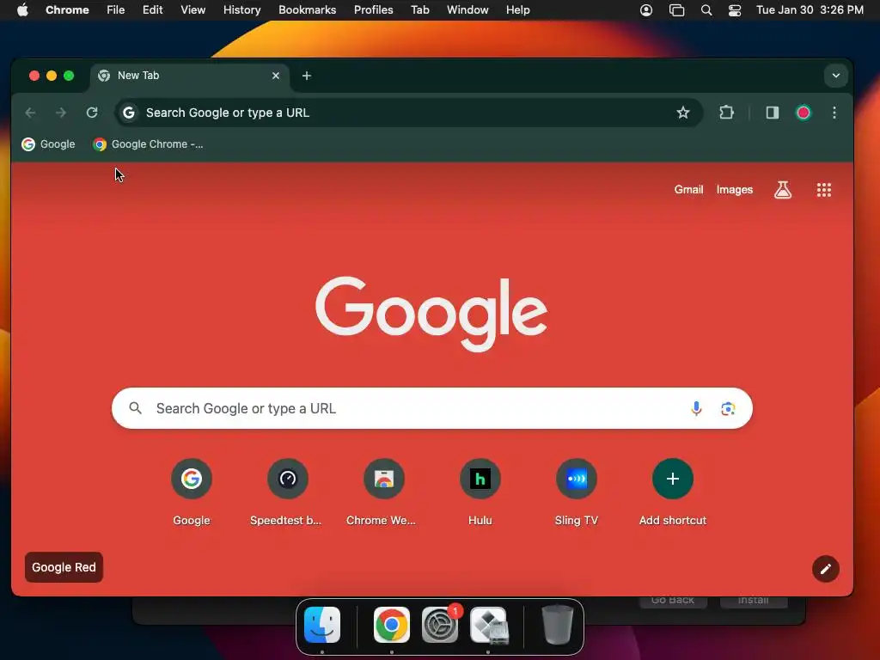Screen dimensions: 880x660
Task: Click the forward navigation arrow
Action: (61, 113)
